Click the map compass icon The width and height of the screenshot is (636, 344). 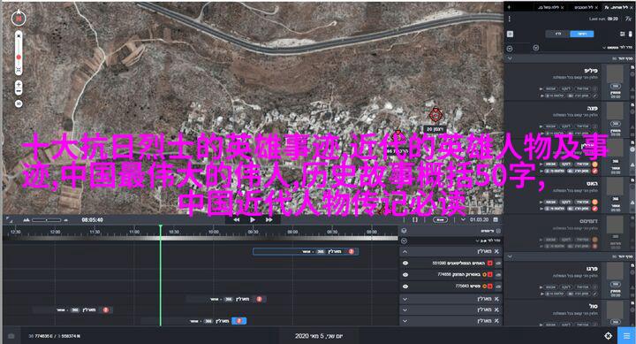[x=19, y=19]
